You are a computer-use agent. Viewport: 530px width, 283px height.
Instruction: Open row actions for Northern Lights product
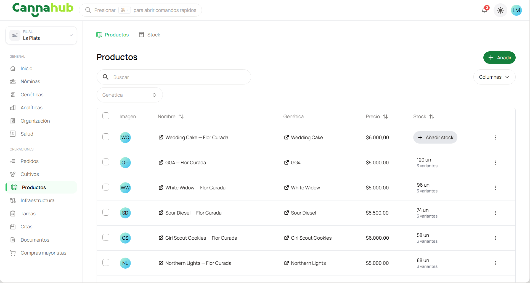[495, 263]
